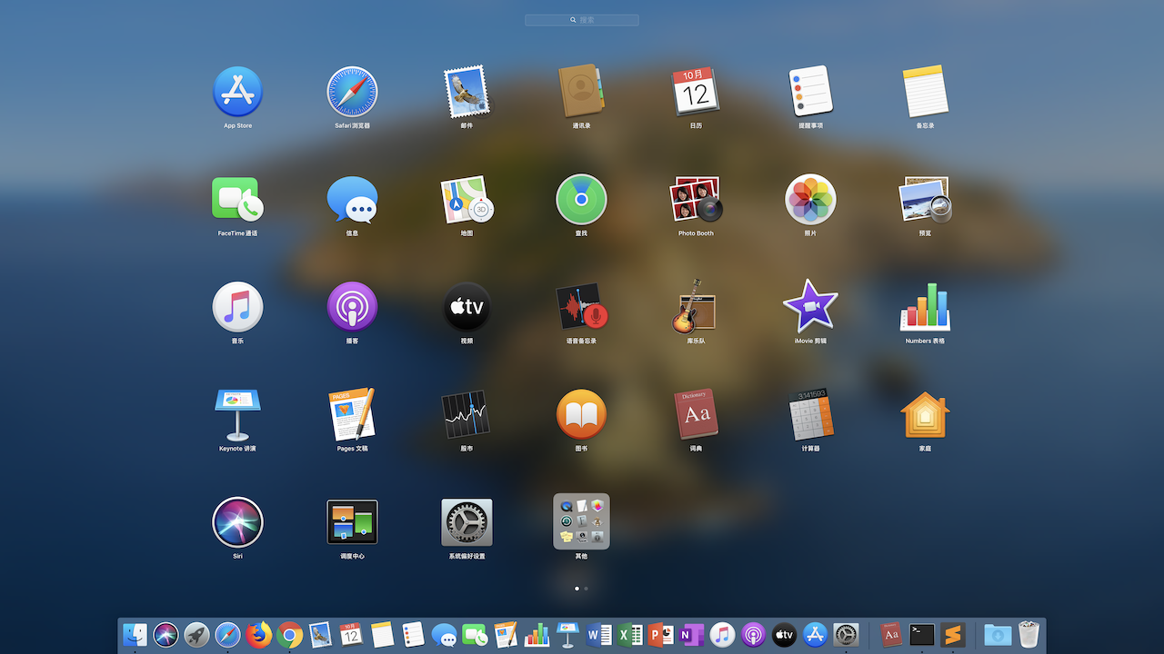Open the 地图 maps app
Screen dimensions: 1164x654
click(x=467, y=199)
